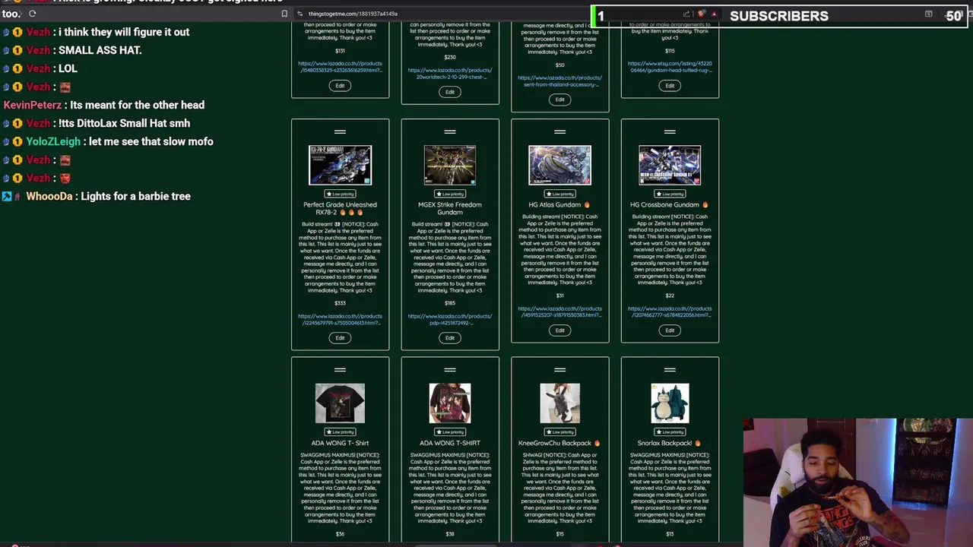Grab the drag handle on Perfect Grade Unleashed card

[x=340, y=132]
